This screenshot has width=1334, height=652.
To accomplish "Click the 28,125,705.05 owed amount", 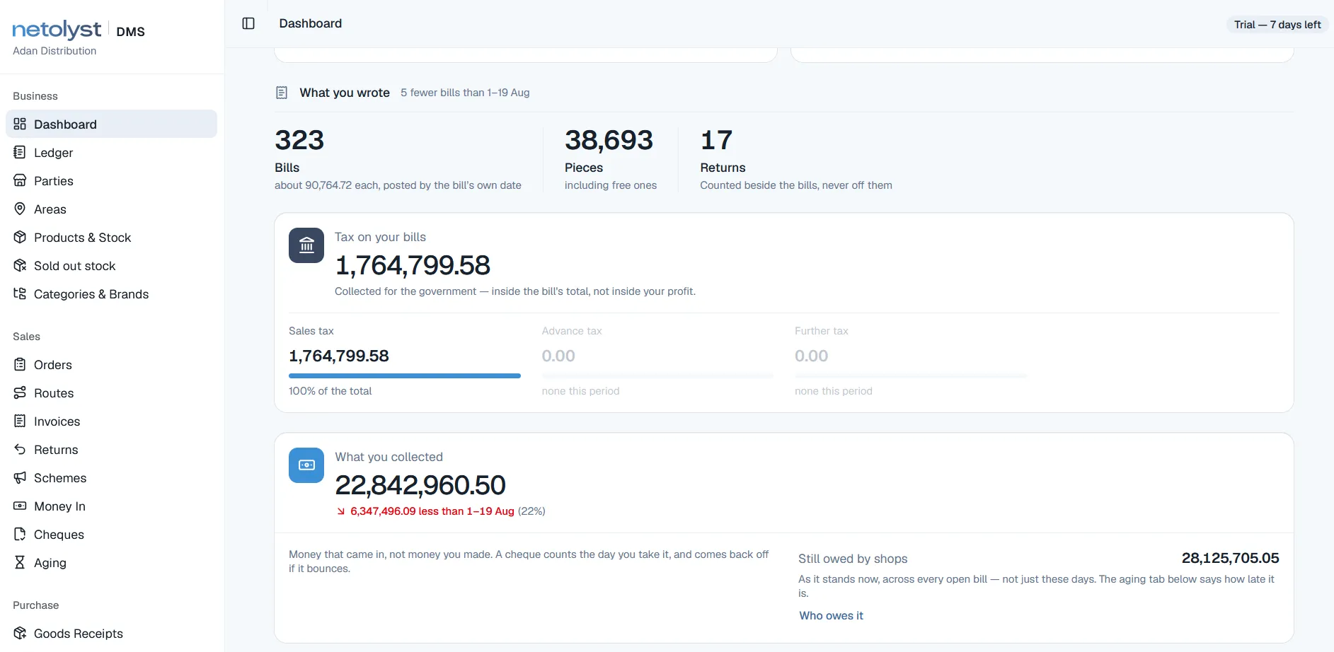I will click(x=1230, y=558).
